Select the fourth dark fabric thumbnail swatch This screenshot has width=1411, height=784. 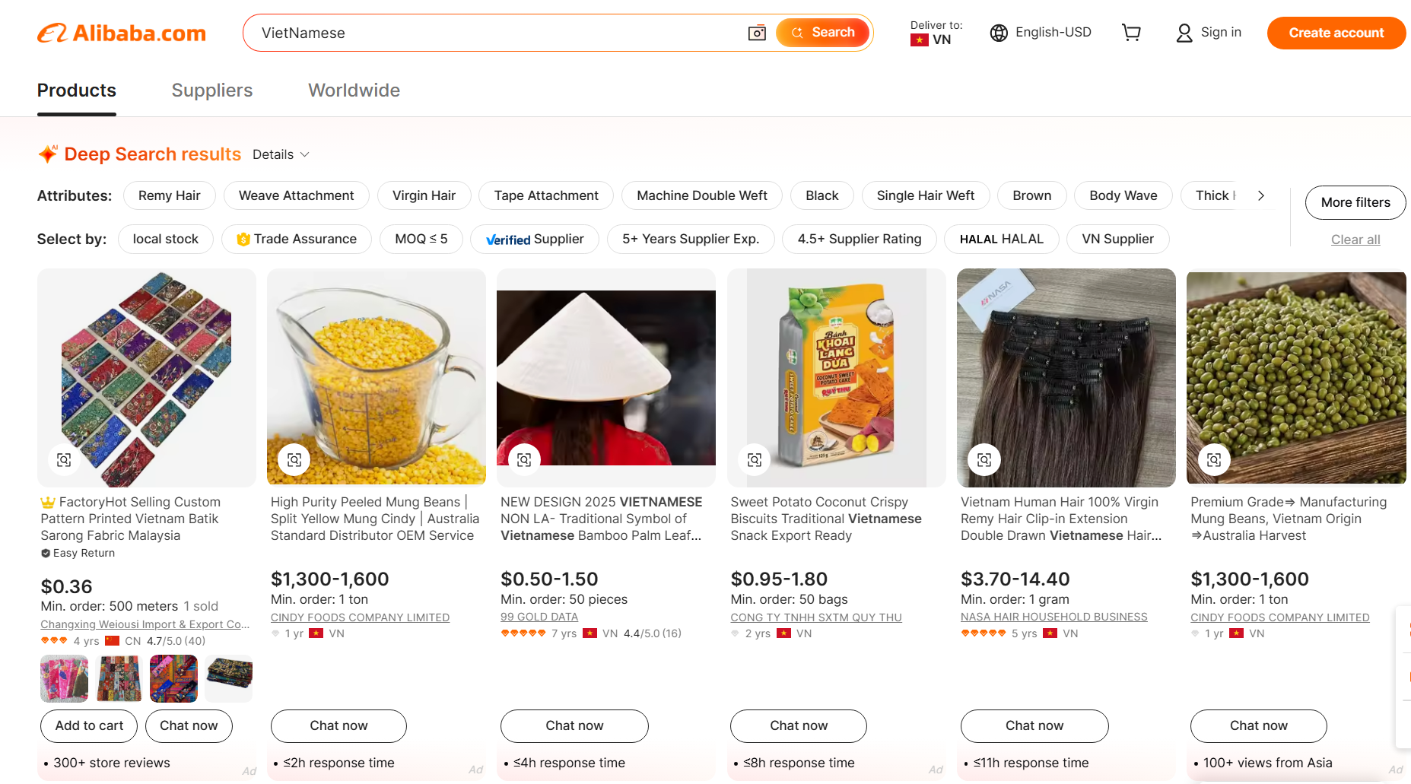point(229,678)
